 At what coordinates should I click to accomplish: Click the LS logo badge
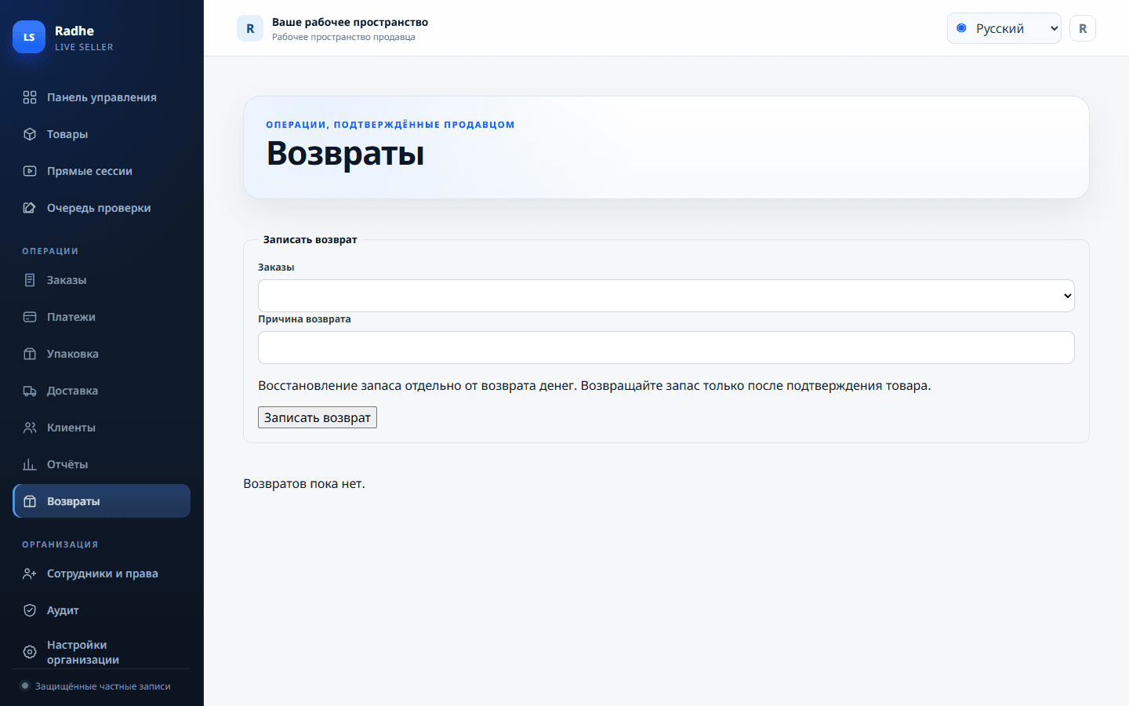point(29,37)
